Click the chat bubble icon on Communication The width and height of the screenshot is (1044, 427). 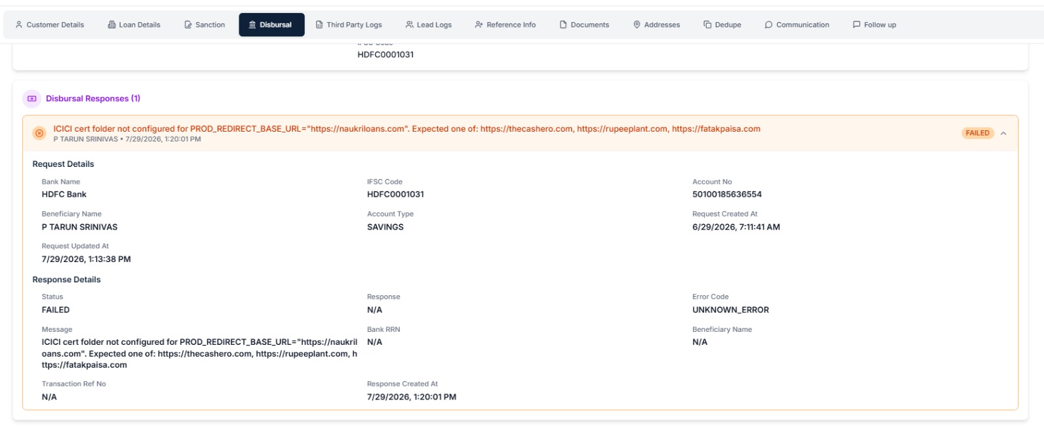click(x=769, y=25)
